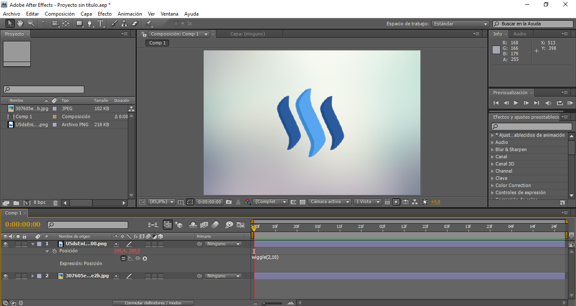Open parent Ninguno dropdown for layer 1
This screenshot has height=306, width=576.
[x=223, y=244]
